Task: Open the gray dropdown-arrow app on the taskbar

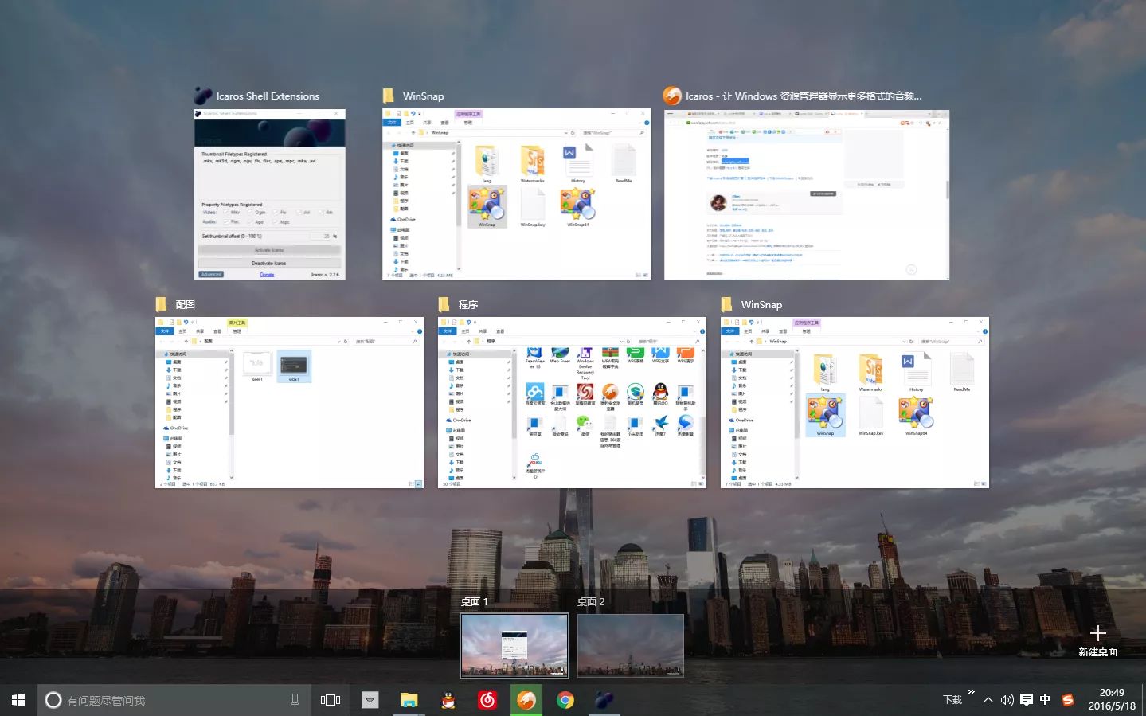Action: point(370,700)
